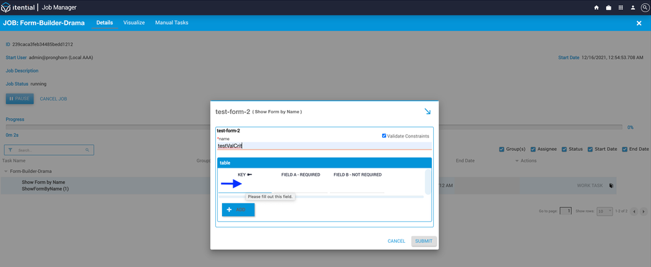Toggle the Validate Constraints checkbox
The height and width of the screenshot is (267, 651).
click(x=384, y=136)
